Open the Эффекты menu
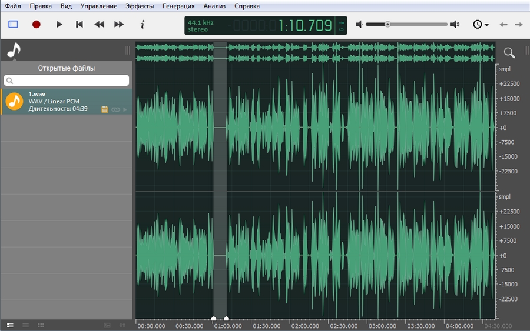 click(140, 6)
